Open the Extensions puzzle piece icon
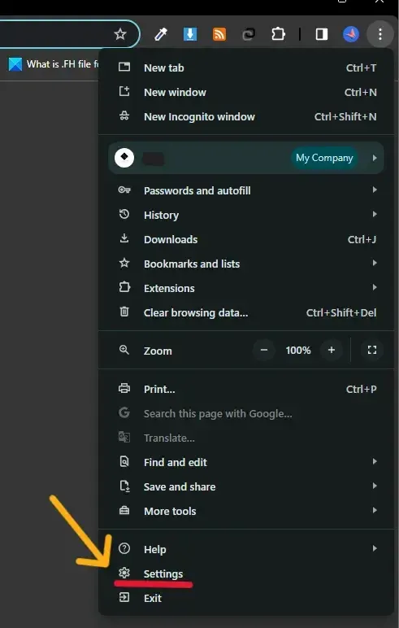This screenshot has height=628, width=399. (x=278, y=34)
